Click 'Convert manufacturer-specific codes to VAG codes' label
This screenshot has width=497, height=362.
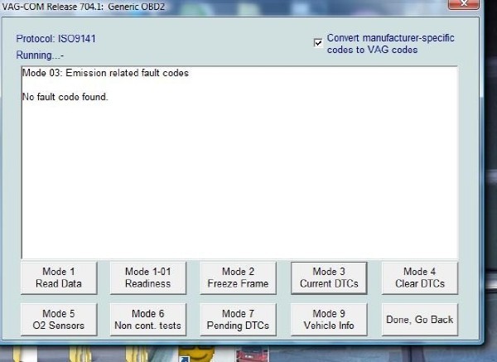390,44
